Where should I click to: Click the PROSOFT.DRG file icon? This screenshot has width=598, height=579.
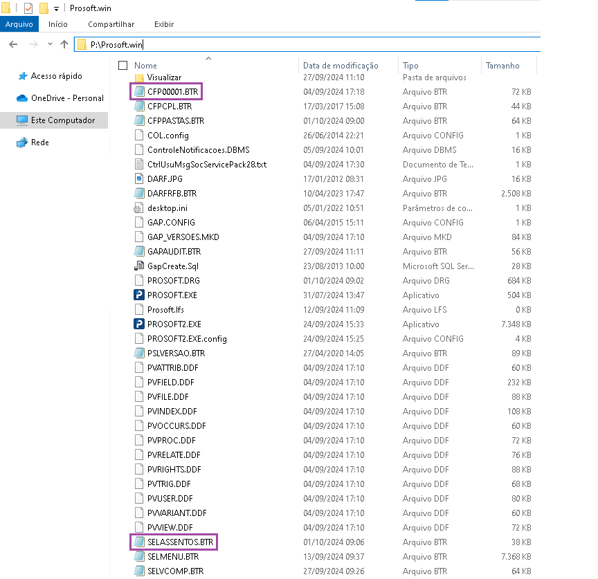(139, 281)
